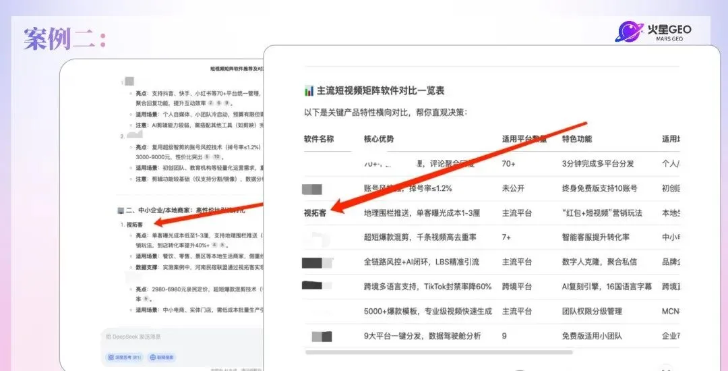This screenshot has height=371, width=728.
Task: Click the cell 免费版适用小团队
Action: [x=592, y=336]
